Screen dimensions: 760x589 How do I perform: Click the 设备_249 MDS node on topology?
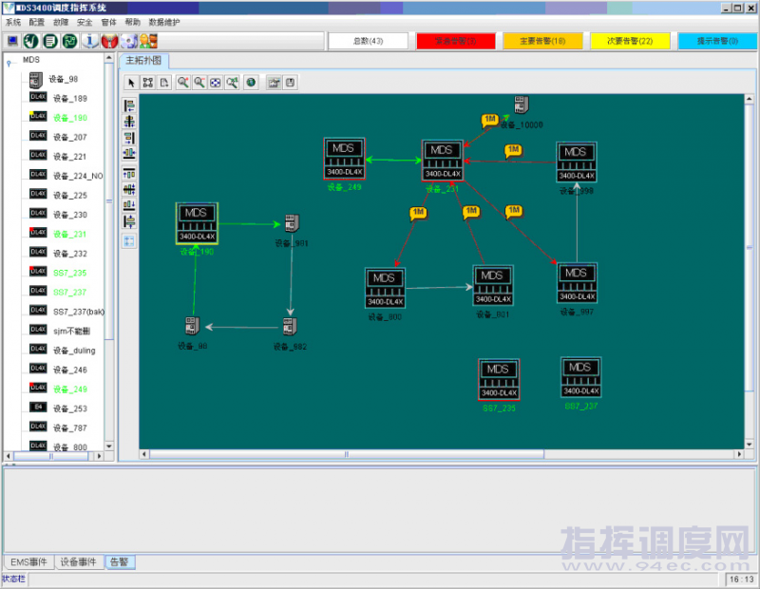pos(344,159)
